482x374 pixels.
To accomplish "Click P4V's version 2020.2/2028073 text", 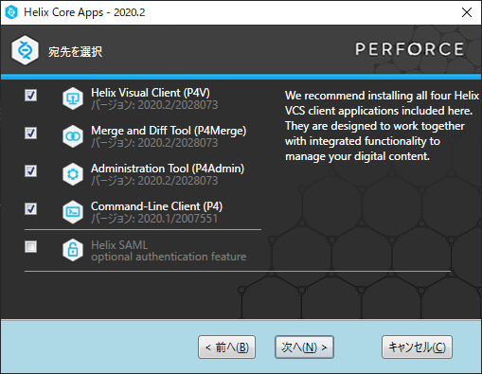I will (154, 105).
